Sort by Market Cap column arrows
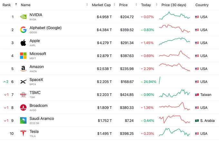 (114, 5)
